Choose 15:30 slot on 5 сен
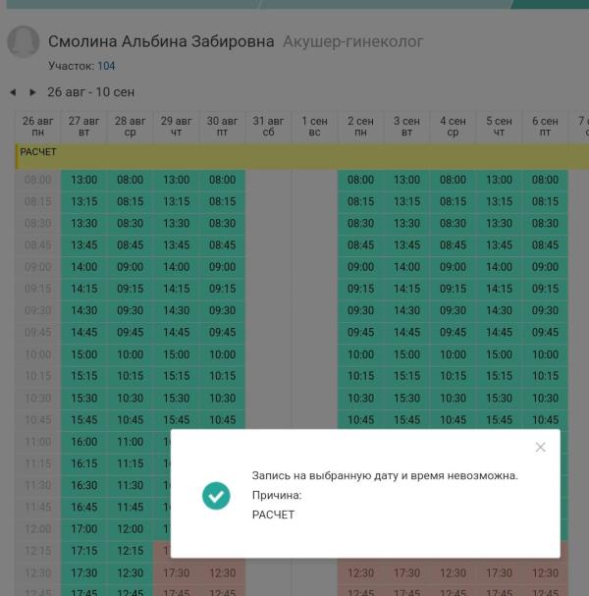 click(499, 398)
